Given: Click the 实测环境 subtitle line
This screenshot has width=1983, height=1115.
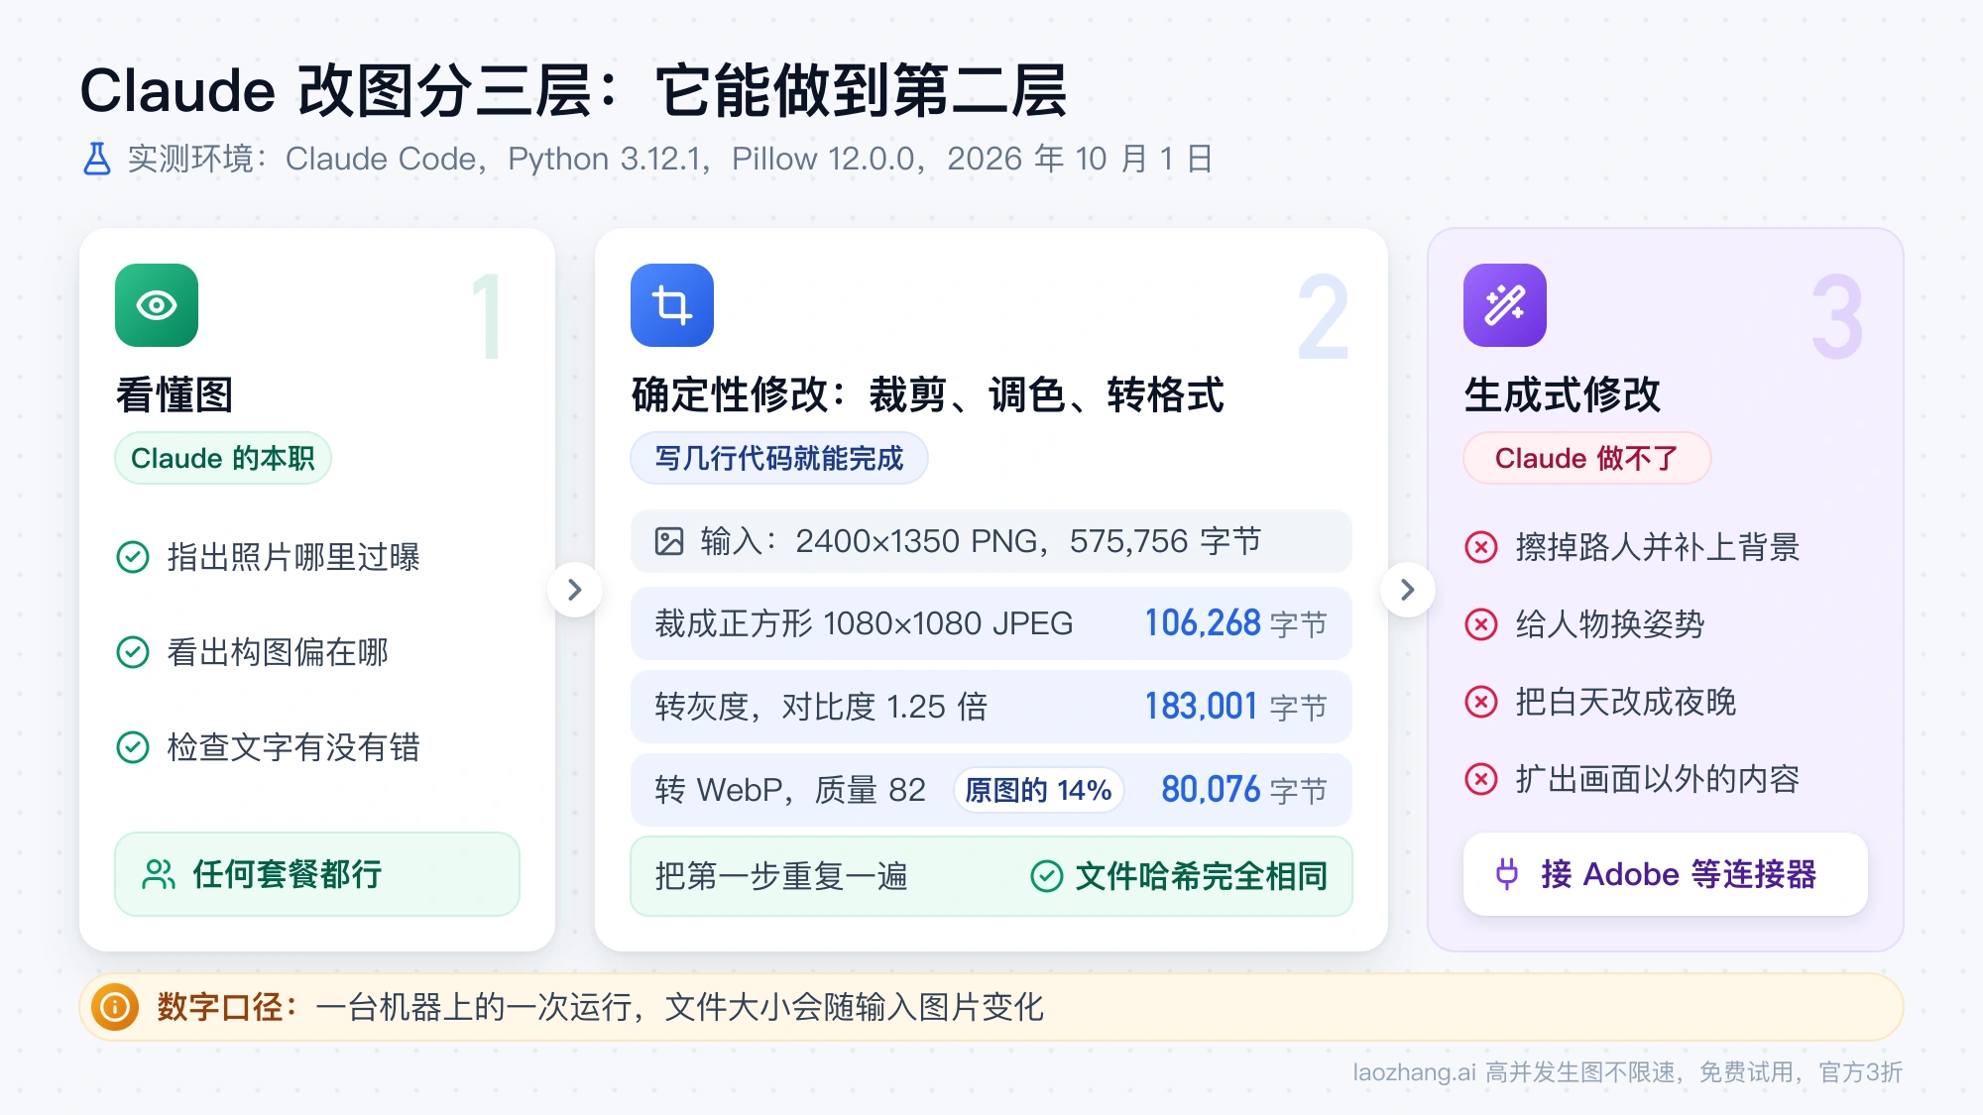Looking at the screenshot, I should click(x=670, y=159).
